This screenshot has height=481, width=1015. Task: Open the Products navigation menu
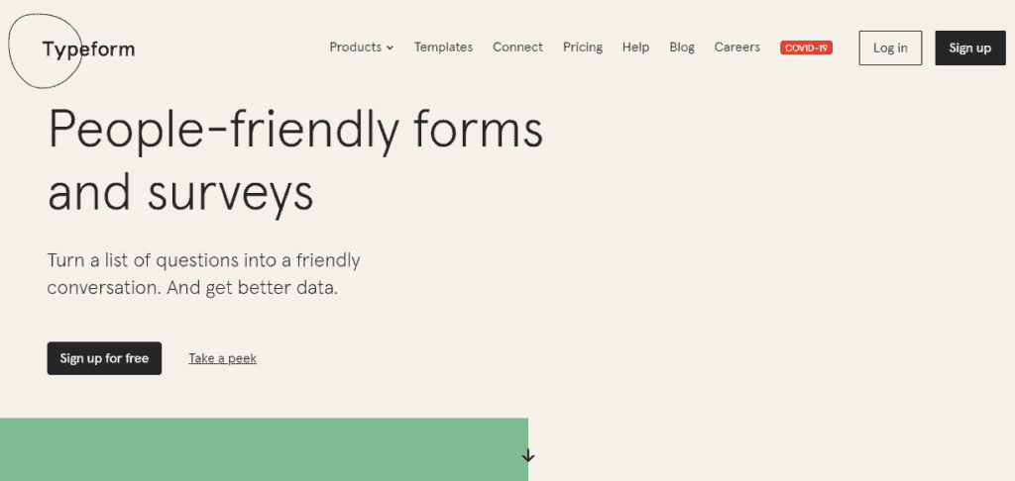pos(361,48)
